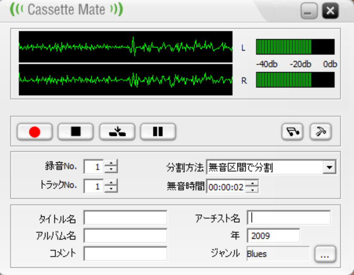Stop recording with the square stop button
The image size is (354, 275).
[75, 132]
